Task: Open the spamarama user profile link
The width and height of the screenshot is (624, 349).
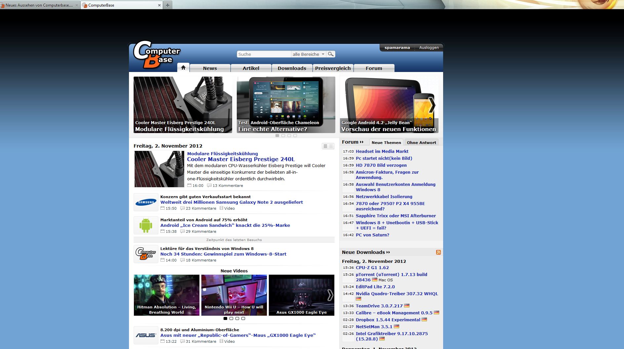Action: [397, 48]
